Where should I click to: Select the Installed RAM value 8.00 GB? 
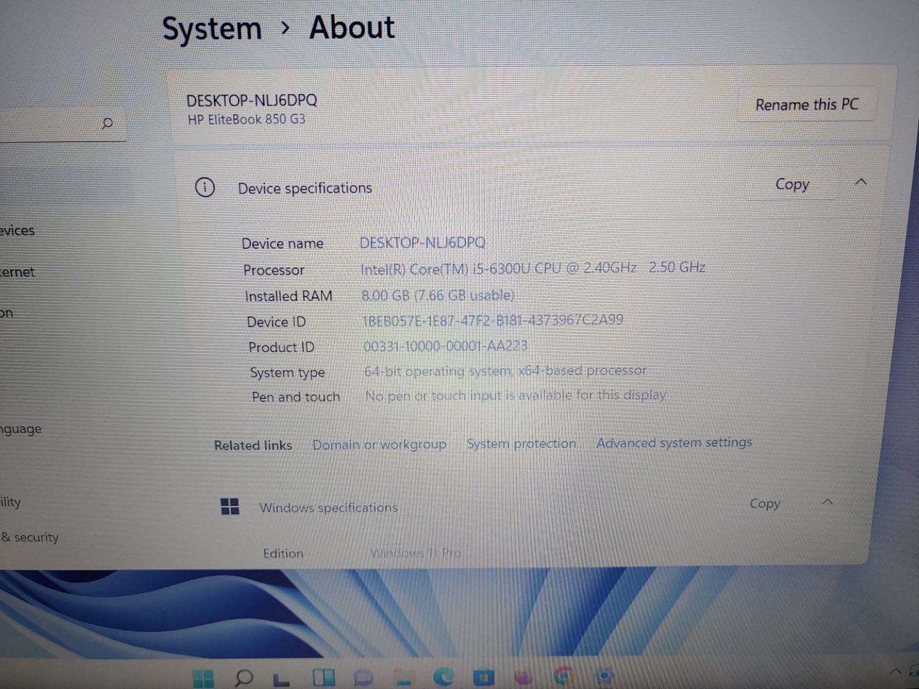438,295
